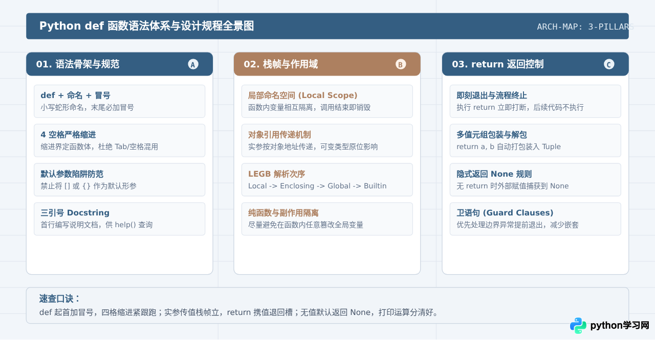
Task: Click the circled A badge icon
Action: 193,64
